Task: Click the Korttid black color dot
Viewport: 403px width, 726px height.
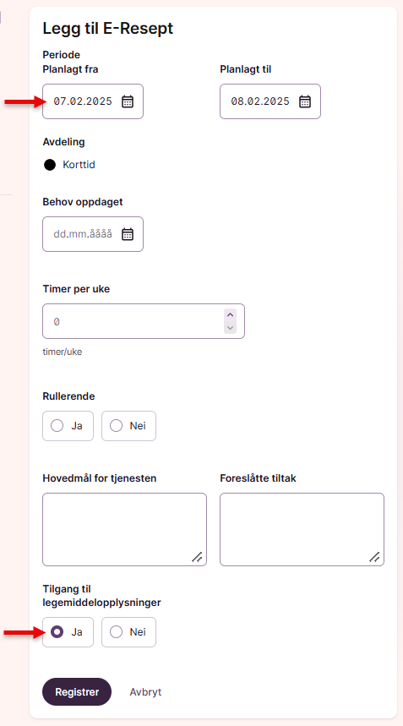Action: click(x=50, y=165)
